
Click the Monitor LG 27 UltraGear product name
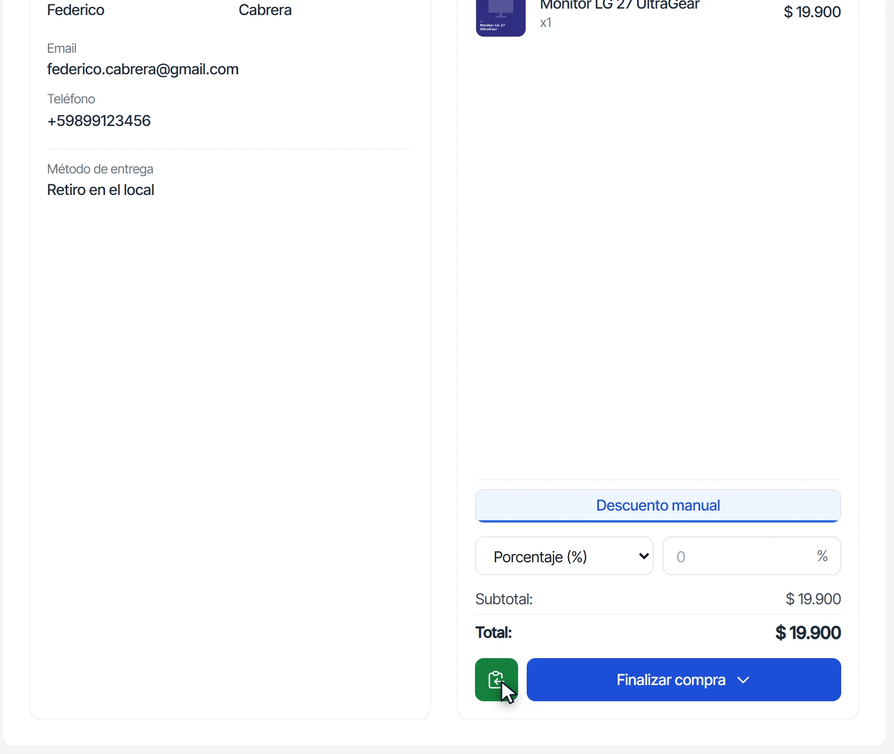[x=619, y=5]
